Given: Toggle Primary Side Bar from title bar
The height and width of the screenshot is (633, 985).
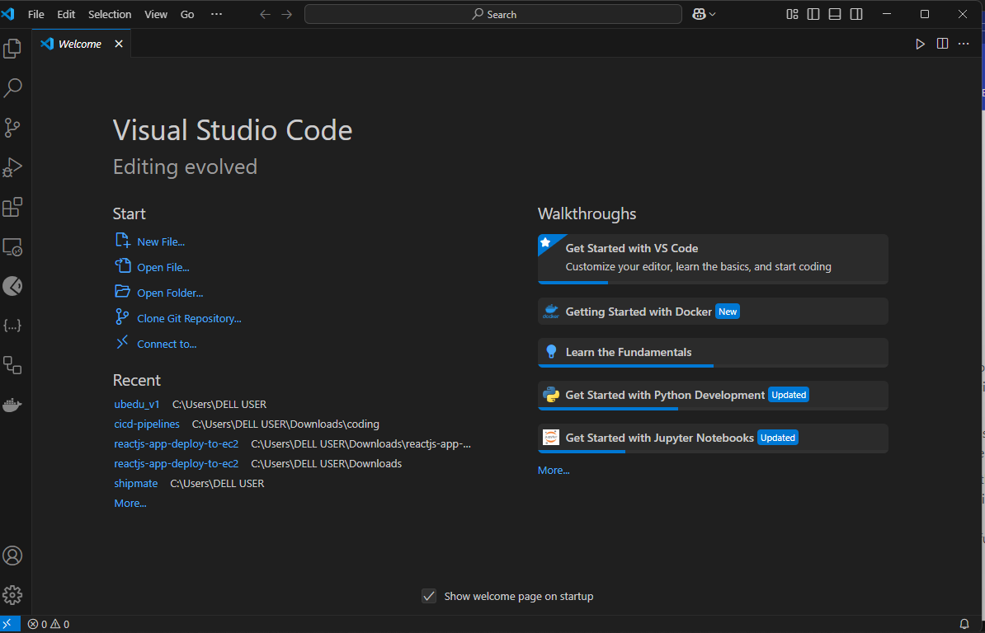Looking at the screenshot, I should (813, 14).
